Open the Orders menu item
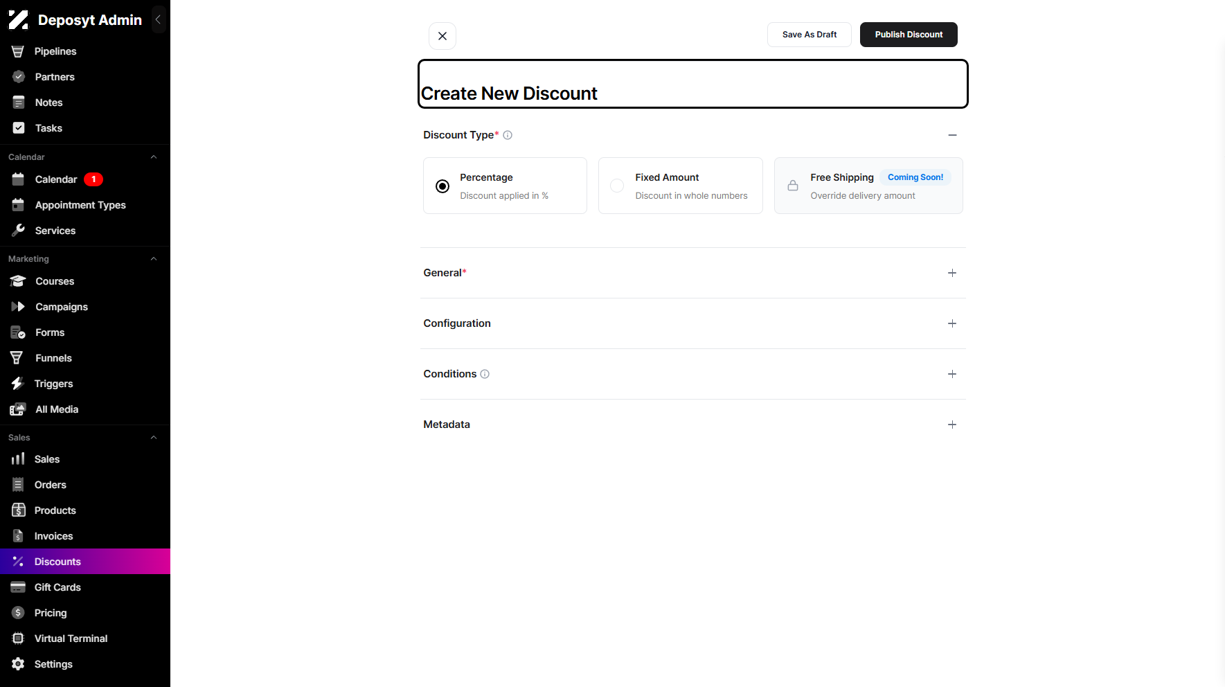 coord(85,485)
